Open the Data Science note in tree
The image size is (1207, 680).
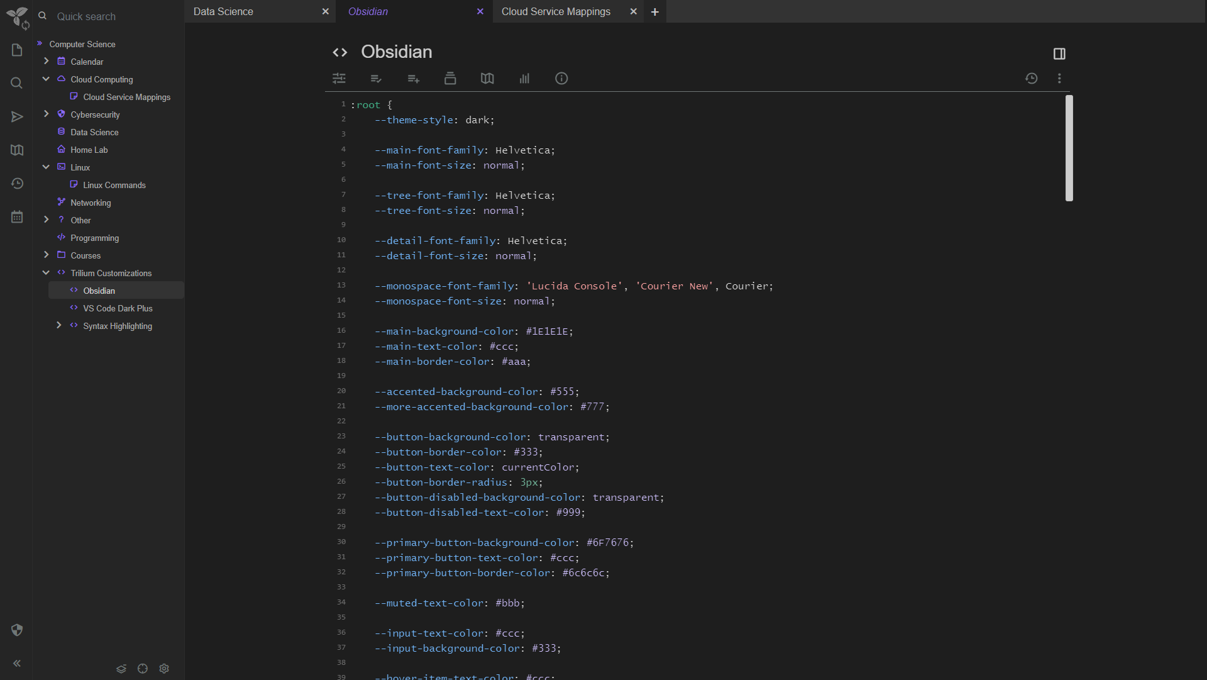pos(94,132)
